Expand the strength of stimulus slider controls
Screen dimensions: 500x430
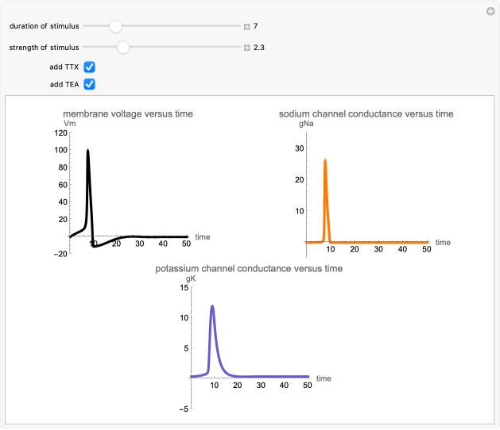click(247, 48)
